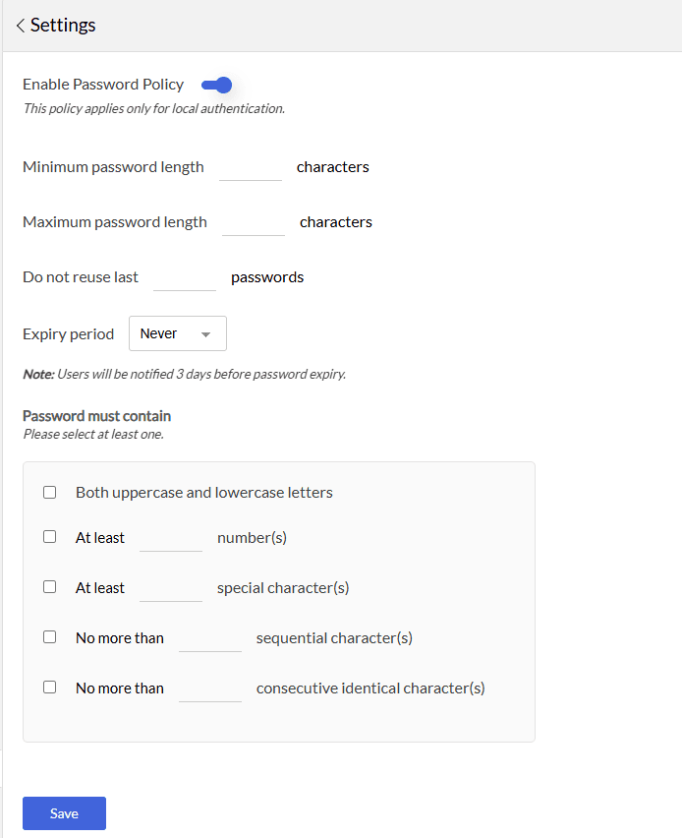Click the Maximum password length field
This screenshot has height=838, width=682.
(x=254, y=222)
